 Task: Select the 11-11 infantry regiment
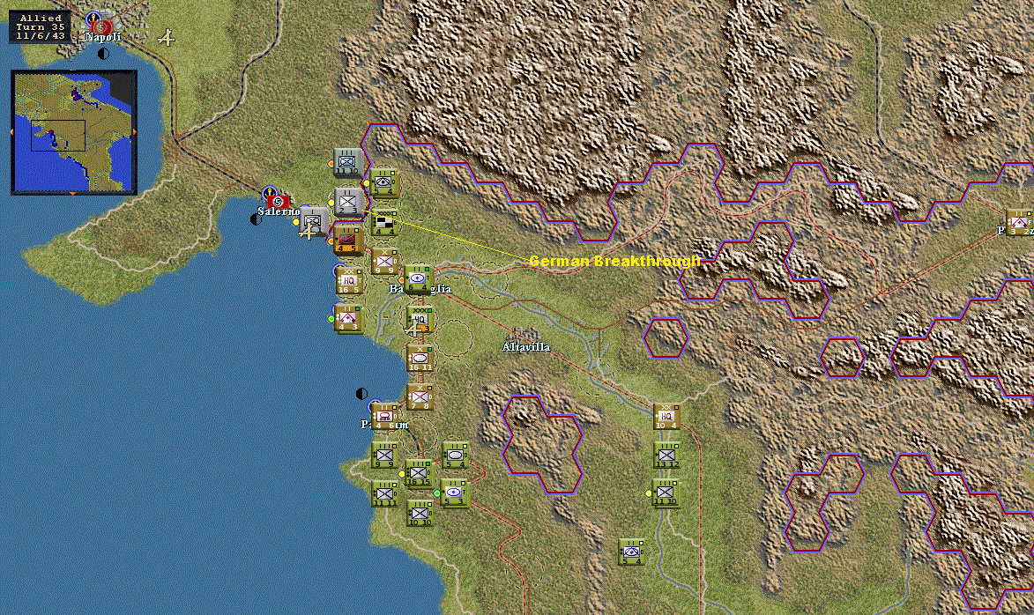(x=385, y=494)
